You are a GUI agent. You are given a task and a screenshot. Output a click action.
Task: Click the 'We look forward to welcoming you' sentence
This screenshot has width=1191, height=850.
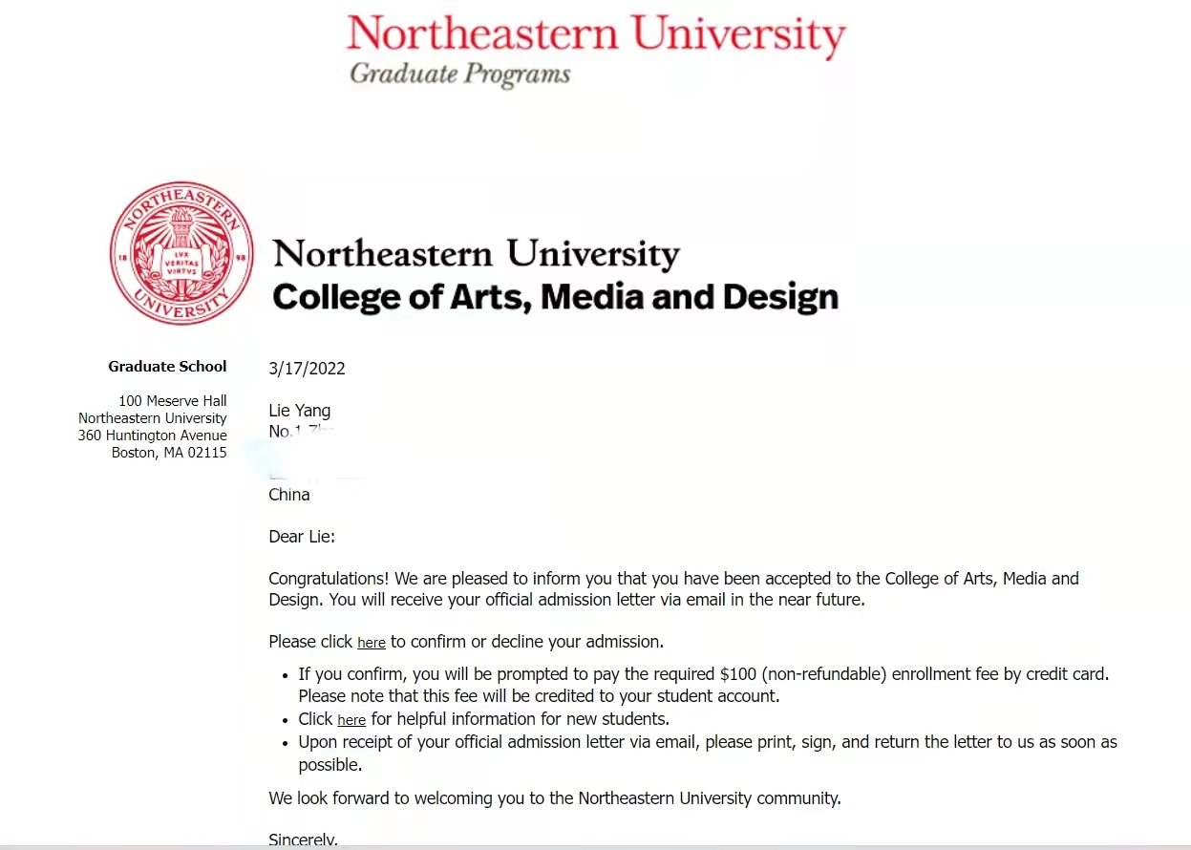554,798
